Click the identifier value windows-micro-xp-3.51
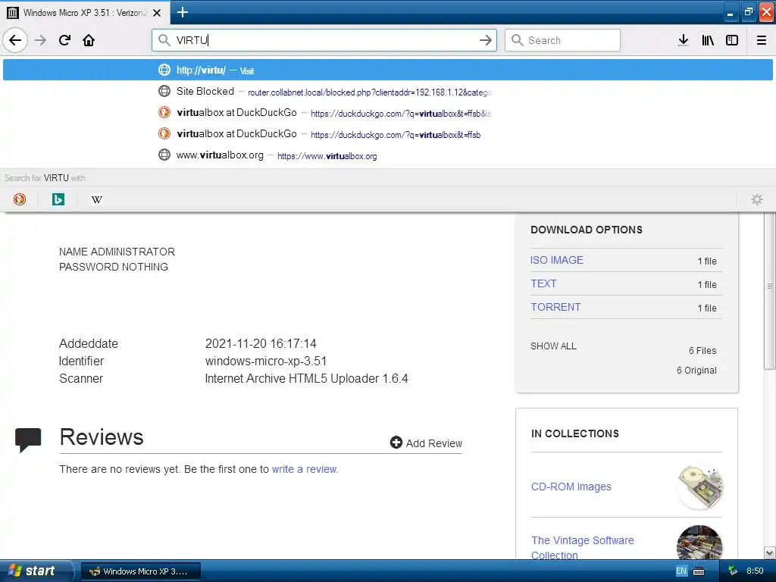Screen dimensions: 776x582 [x=266, y=361]
